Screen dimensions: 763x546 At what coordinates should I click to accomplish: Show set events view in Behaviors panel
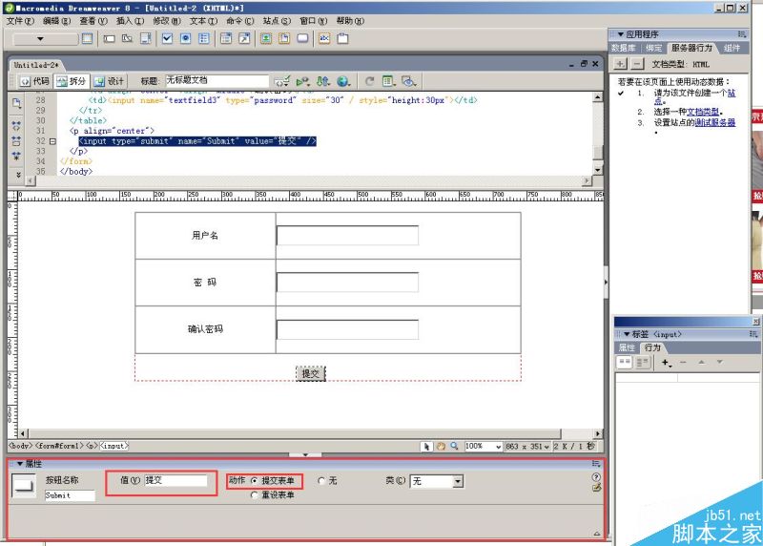click(625, 362)
